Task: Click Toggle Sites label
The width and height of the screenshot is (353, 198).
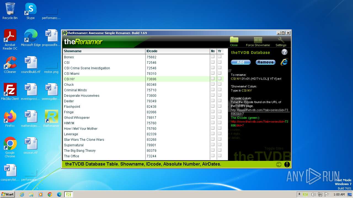Action: coord(274,148)
